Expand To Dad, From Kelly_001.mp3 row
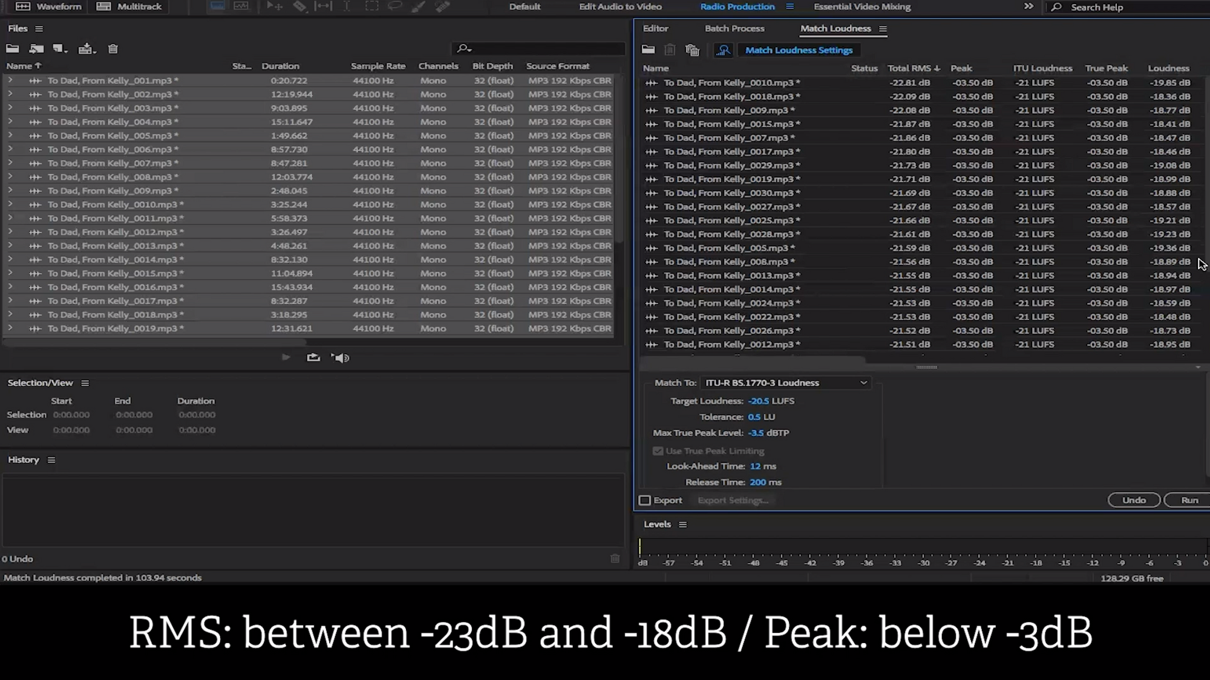 click(10, 80)
